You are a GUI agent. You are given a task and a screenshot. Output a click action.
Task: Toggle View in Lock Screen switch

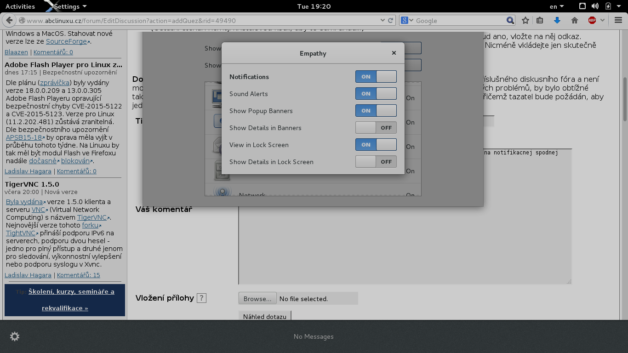click(x=376, y=145)
